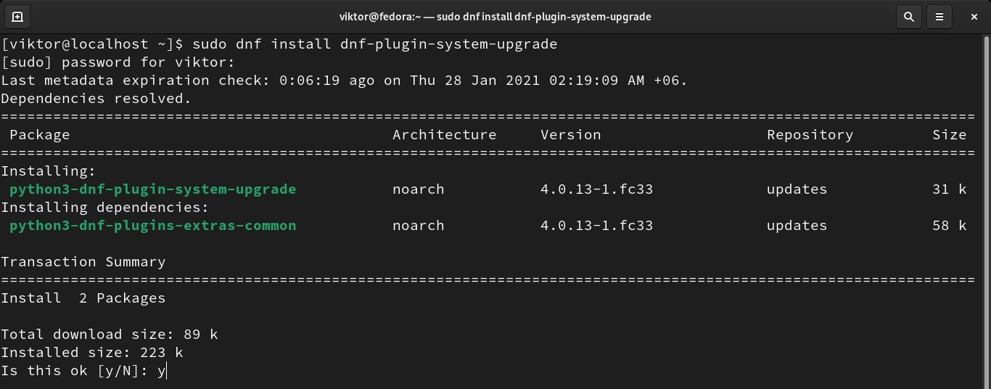Open a new terminal tab
Screen dimensions: 991x389
tap(17, 17)
